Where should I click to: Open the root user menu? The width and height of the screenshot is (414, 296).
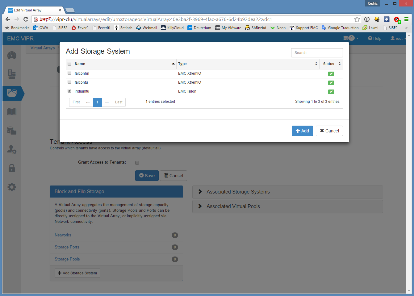pyautogui.click(x=398, y=39)
